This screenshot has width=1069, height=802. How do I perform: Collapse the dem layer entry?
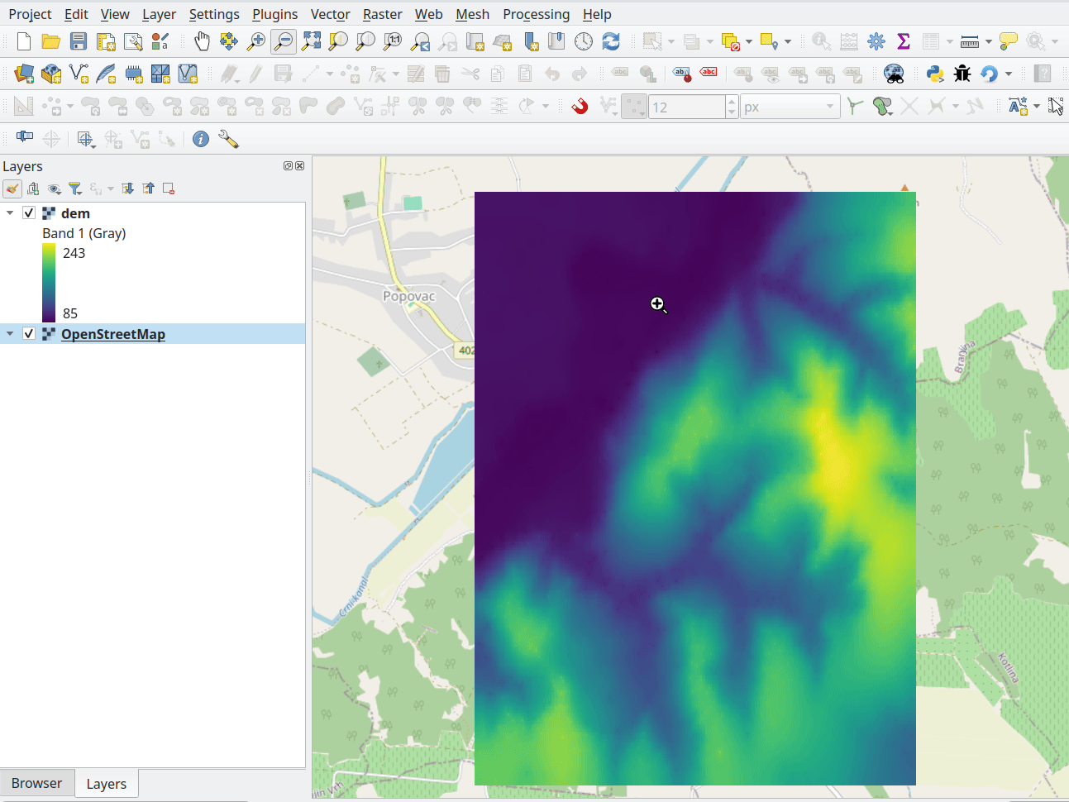tap(10, 212)
